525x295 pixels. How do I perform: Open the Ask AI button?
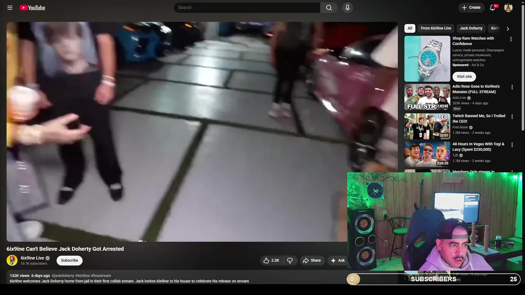[338, 261]
